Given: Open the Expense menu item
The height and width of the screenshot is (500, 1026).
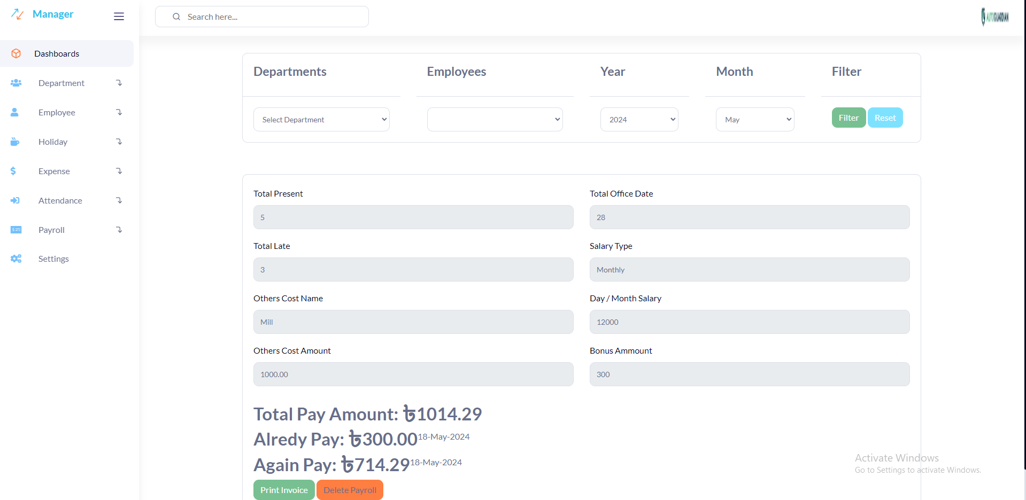Looking at the screenshot, I should tap(54, 171).
